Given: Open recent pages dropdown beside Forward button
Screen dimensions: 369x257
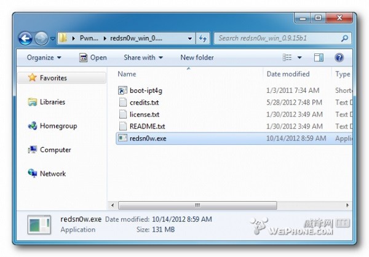Looking at the screenshot, I should click(x=53, y=38).
